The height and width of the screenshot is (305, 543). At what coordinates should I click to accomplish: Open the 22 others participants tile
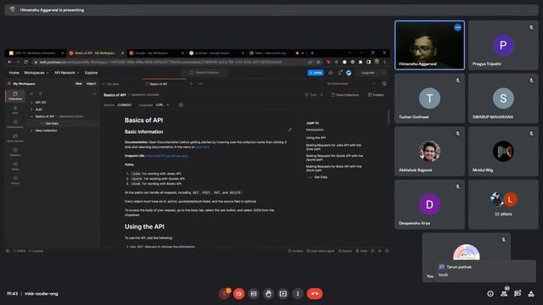point(503,204)
